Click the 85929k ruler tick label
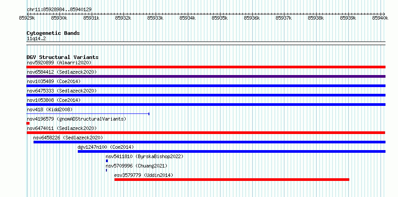The width and height of the screenshot is (398, 197). coord(27,18)
